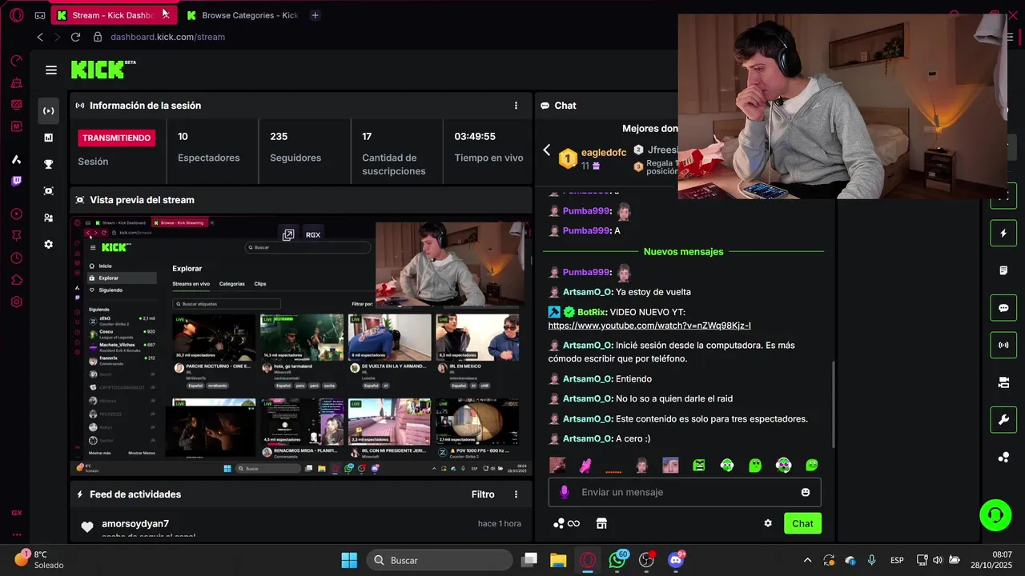
Task: Open Información de la sesión options menu
Action: (x=516, y=106)
